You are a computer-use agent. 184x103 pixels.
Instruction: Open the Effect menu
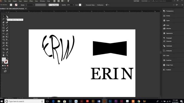(31, 1)
